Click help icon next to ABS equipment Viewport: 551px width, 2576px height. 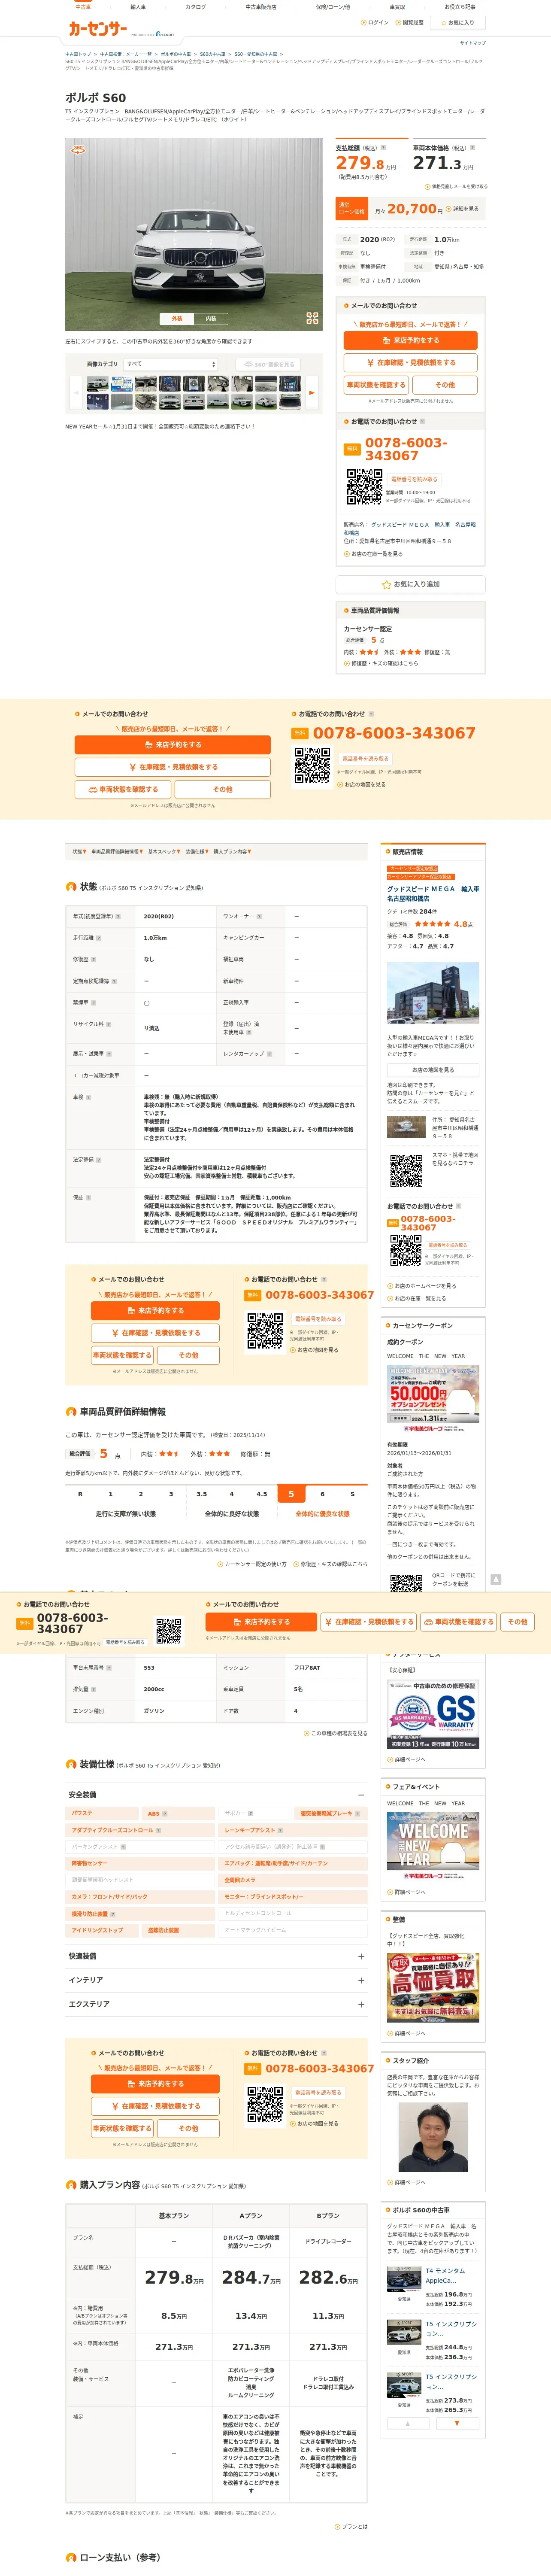(x=165, y=1813)
